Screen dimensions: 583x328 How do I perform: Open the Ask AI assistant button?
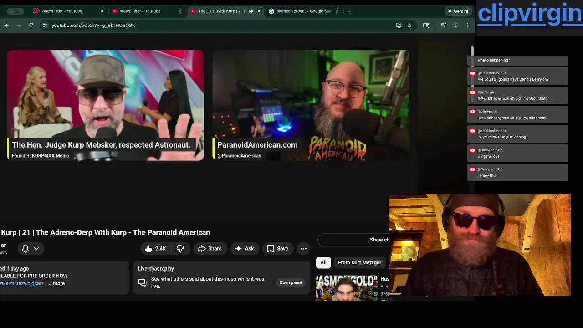[x=244, y=249]
